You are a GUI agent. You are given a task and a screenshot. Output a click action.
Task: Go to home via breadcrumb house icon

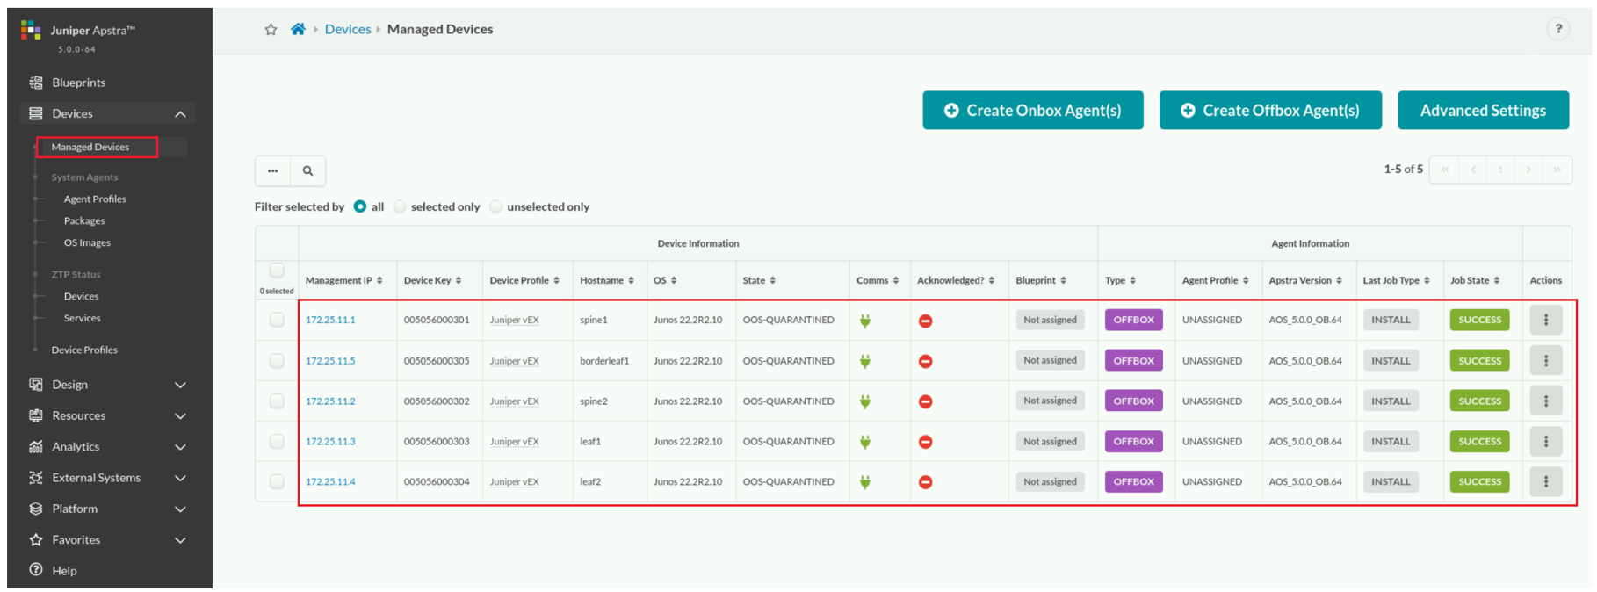(298, 29)
